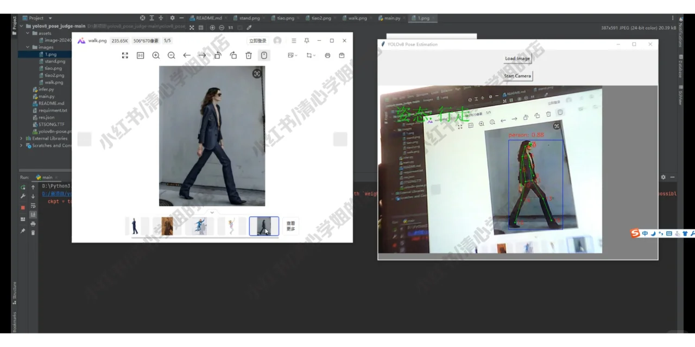
Task: Go to previous image with left arrow
Action: tap(187, 55)
